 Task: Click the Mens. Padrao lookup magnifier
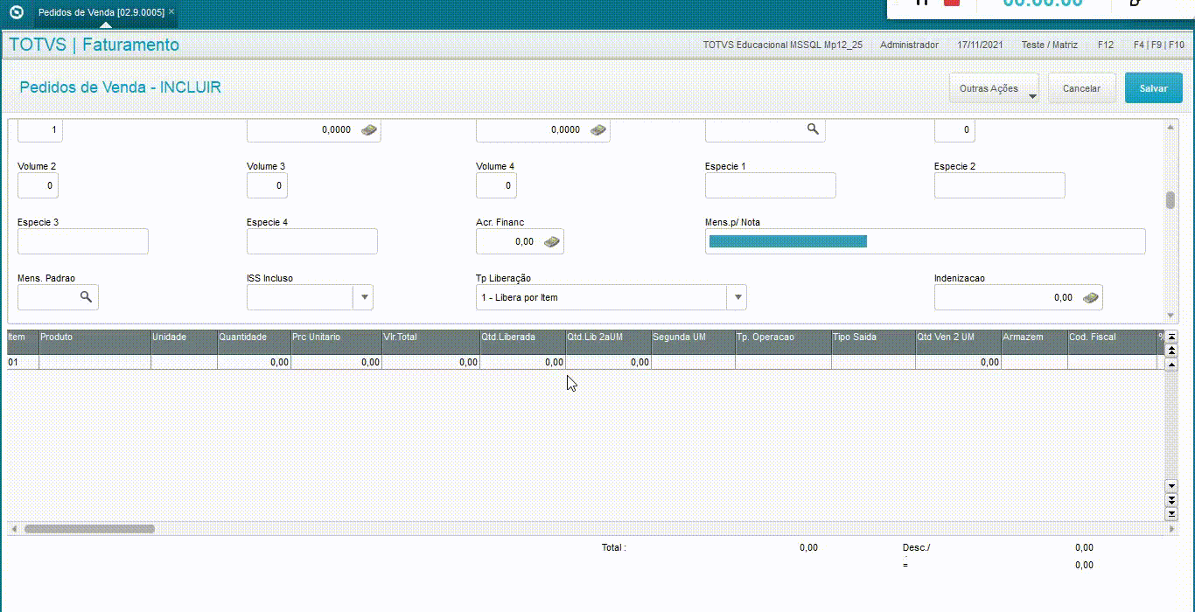pos(86,297)
